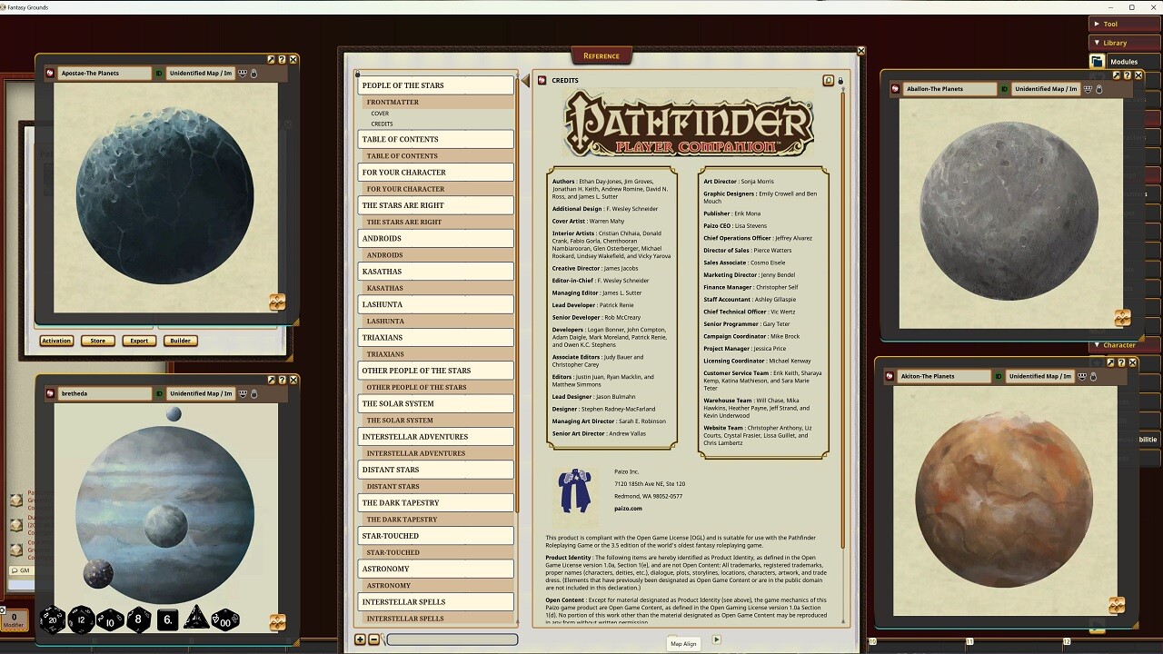Roll the d20 die
The image size is (1163, 654).
(52, 620)
